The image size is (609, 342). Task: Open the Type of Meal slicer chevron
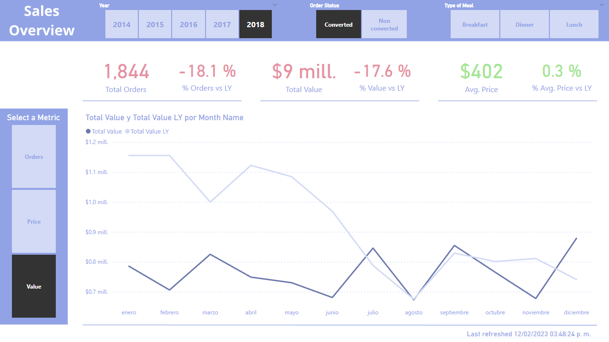601,5
